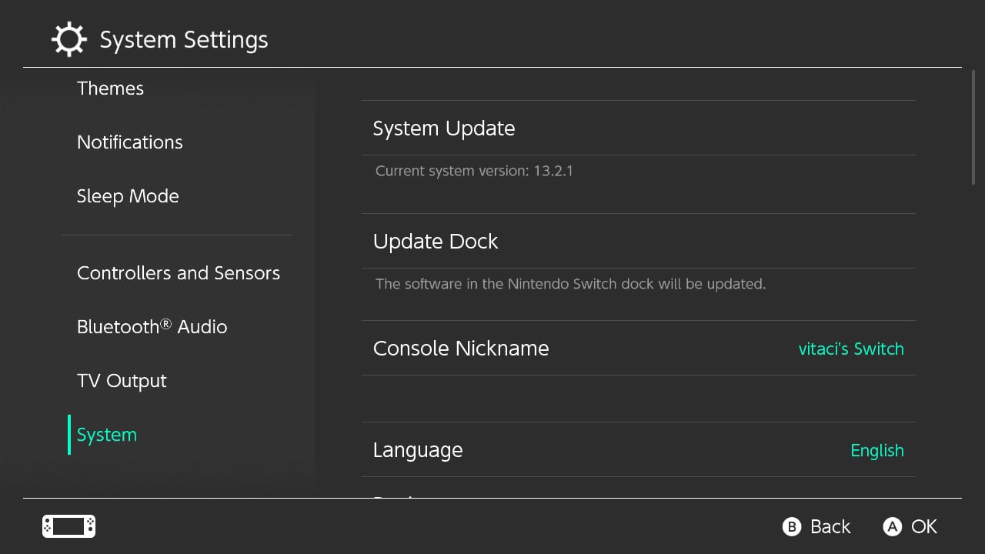Click the OK label
The image size is (985, 554).
pyautogui.click(x=923, y=526)
